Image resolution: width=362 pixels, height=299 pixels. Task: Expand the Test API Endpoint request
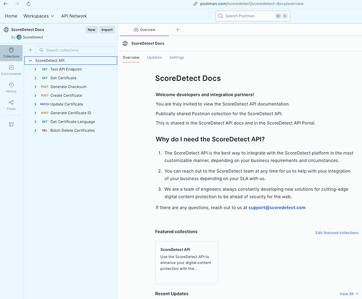[x=36, y=69]
